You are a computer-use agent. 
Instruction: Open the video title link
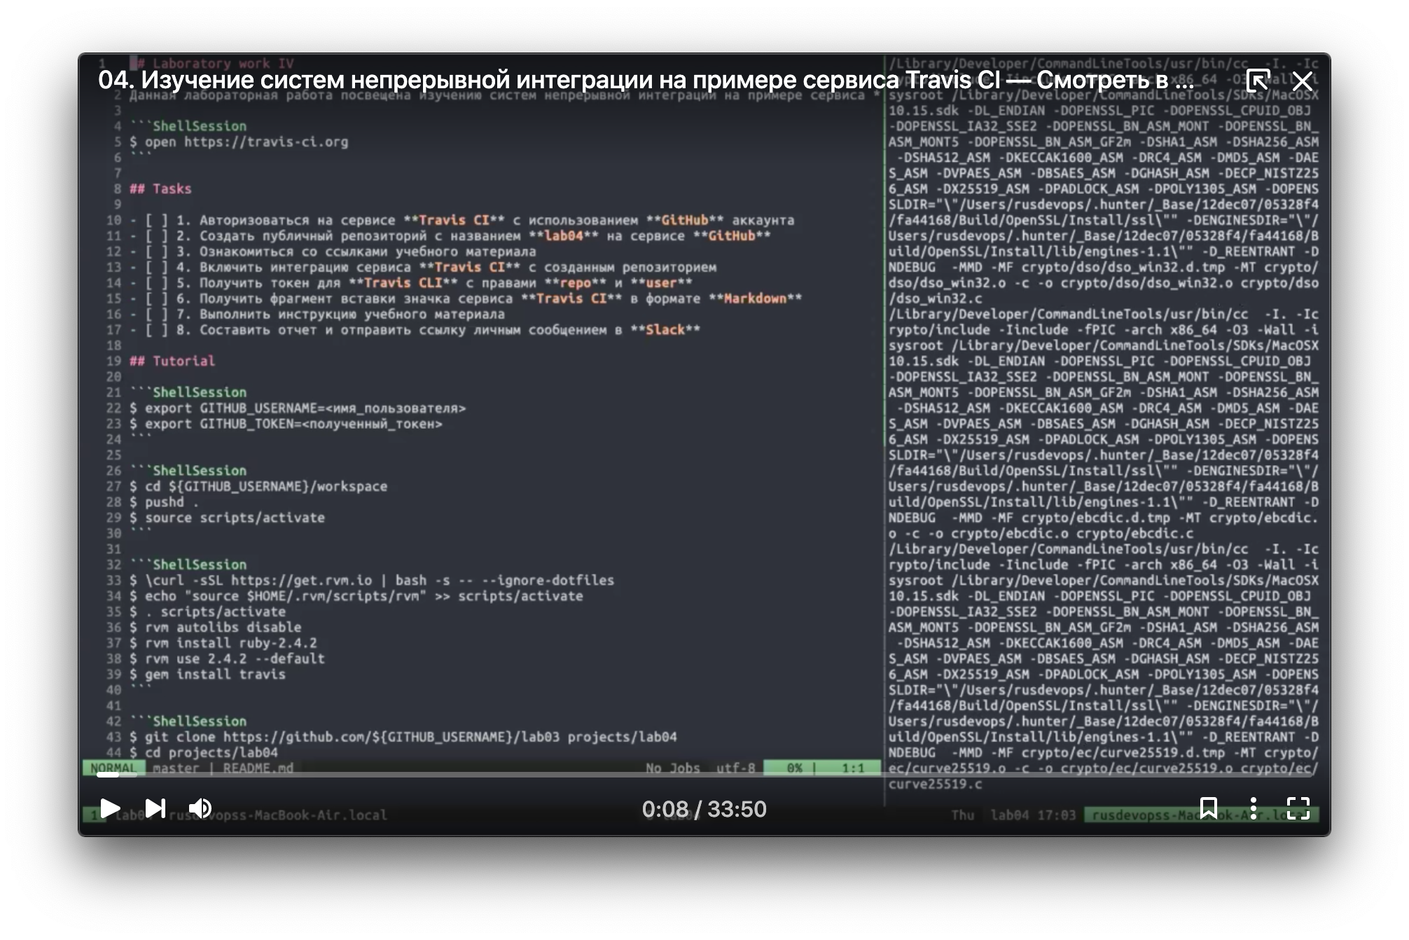click(646, 80)
